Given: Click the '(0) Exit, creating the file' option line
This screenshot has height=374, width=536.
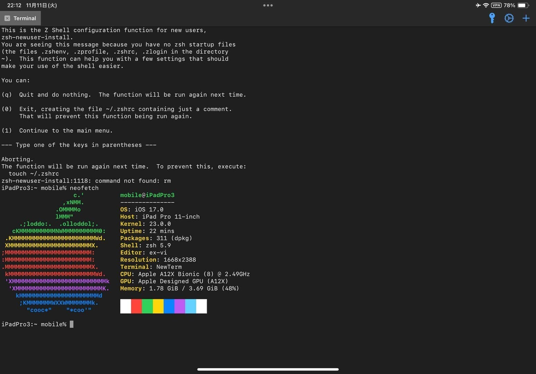Looking at the screenshot, I should (x=116, y=109).
